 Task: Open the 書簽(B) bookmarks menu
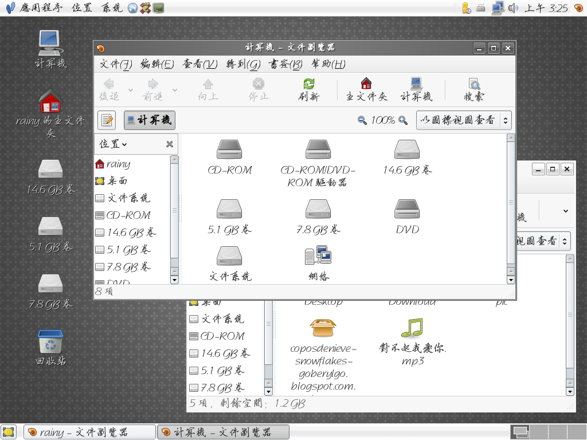(285, 64)
